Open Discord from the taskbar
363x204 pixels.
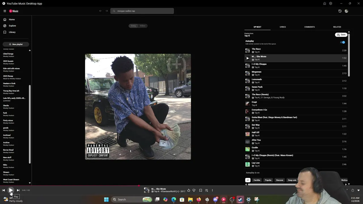click(215, 199)
